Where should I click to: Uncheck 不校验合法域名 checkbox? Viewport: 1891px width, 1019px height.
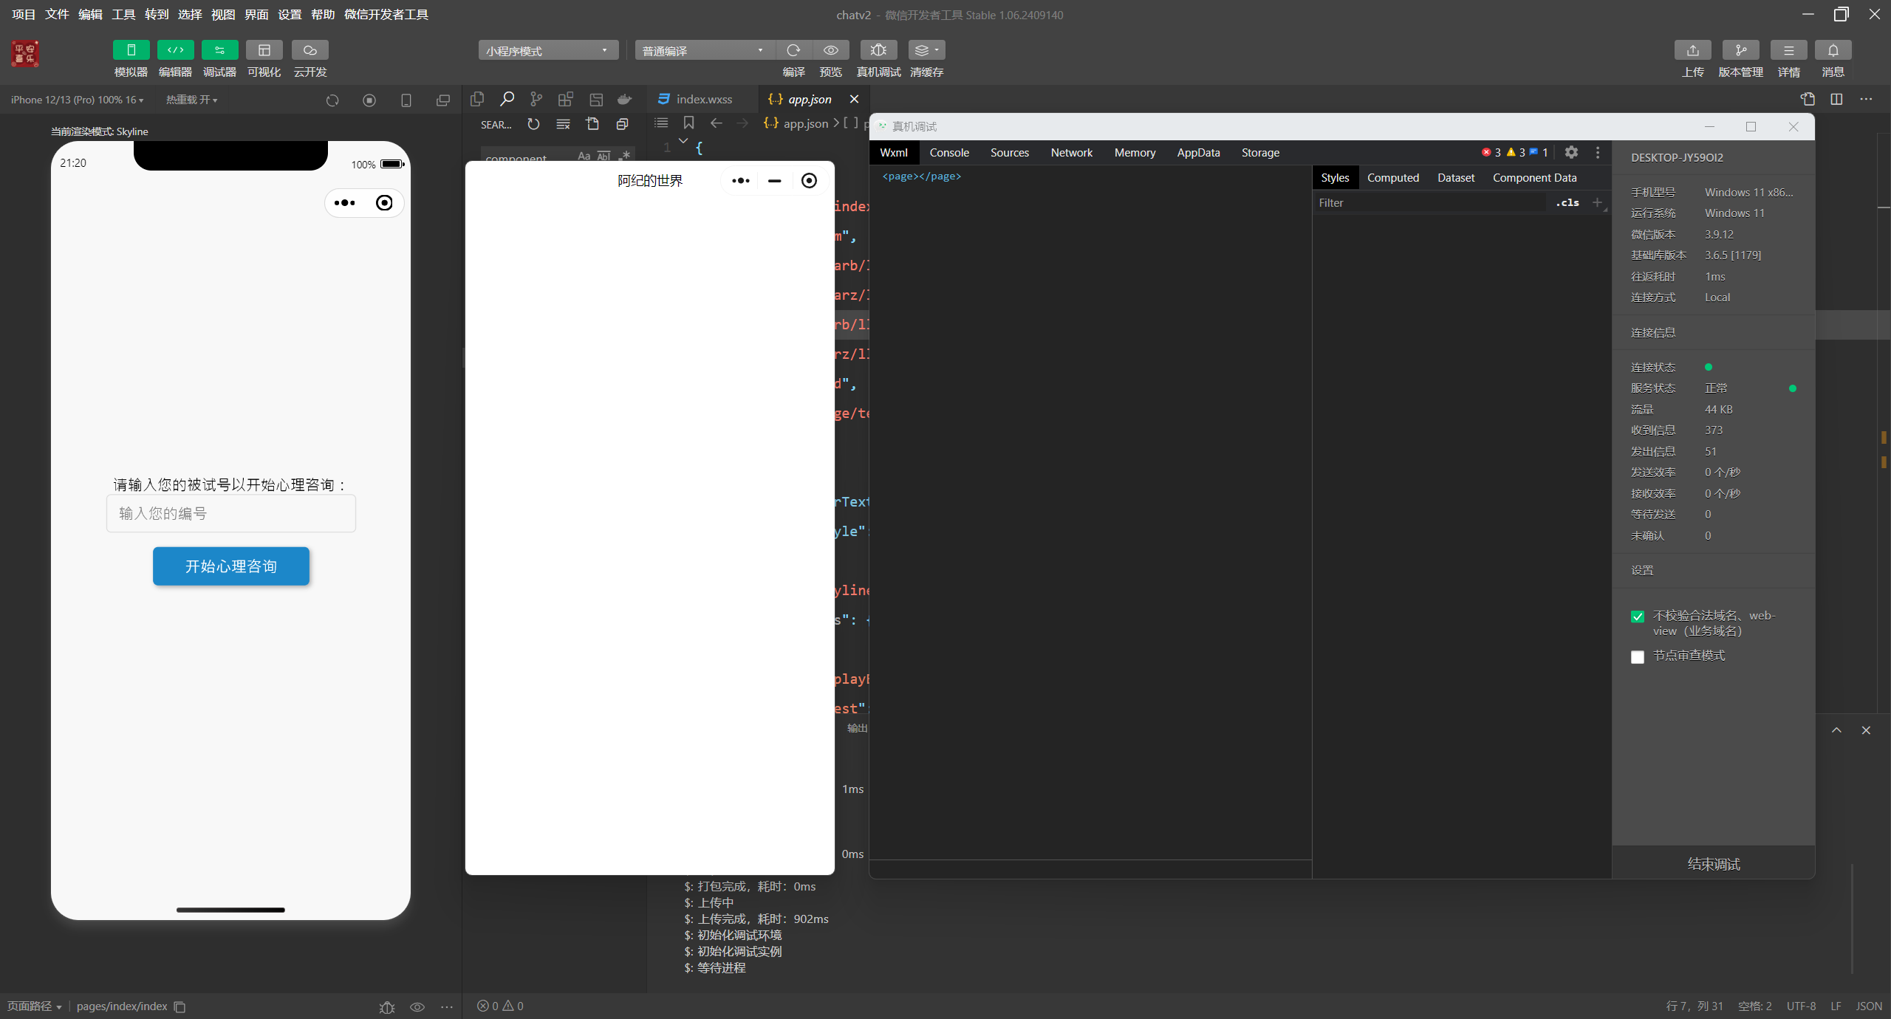[1638, 617]
